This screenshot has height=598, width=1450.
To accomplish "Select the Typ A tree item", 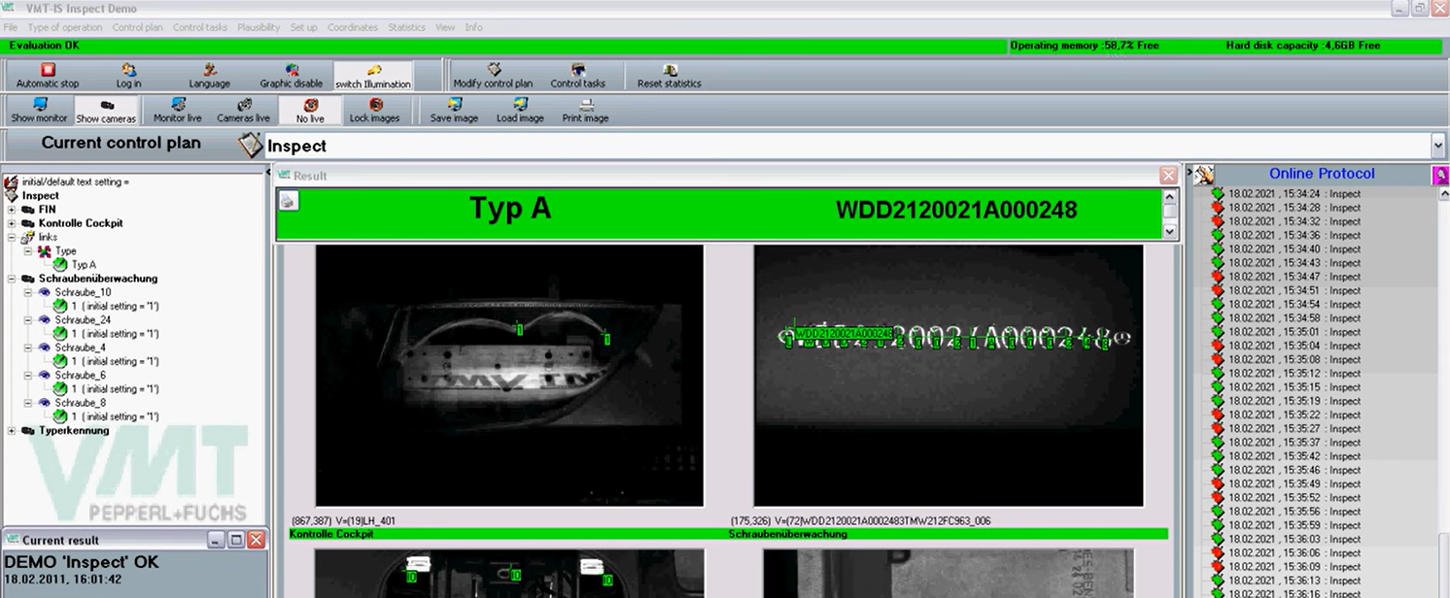I will click(84, 264).
